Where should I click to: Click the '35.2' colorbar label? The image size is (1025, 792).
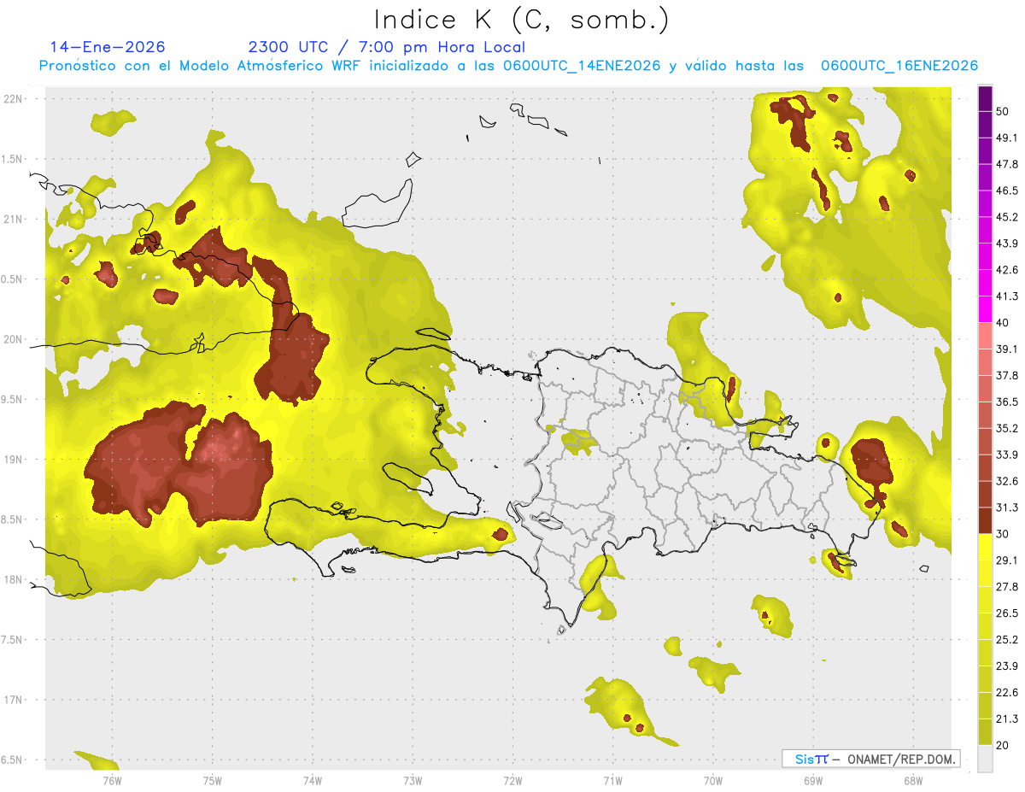pyautogui.click(x=1006, y=429)
